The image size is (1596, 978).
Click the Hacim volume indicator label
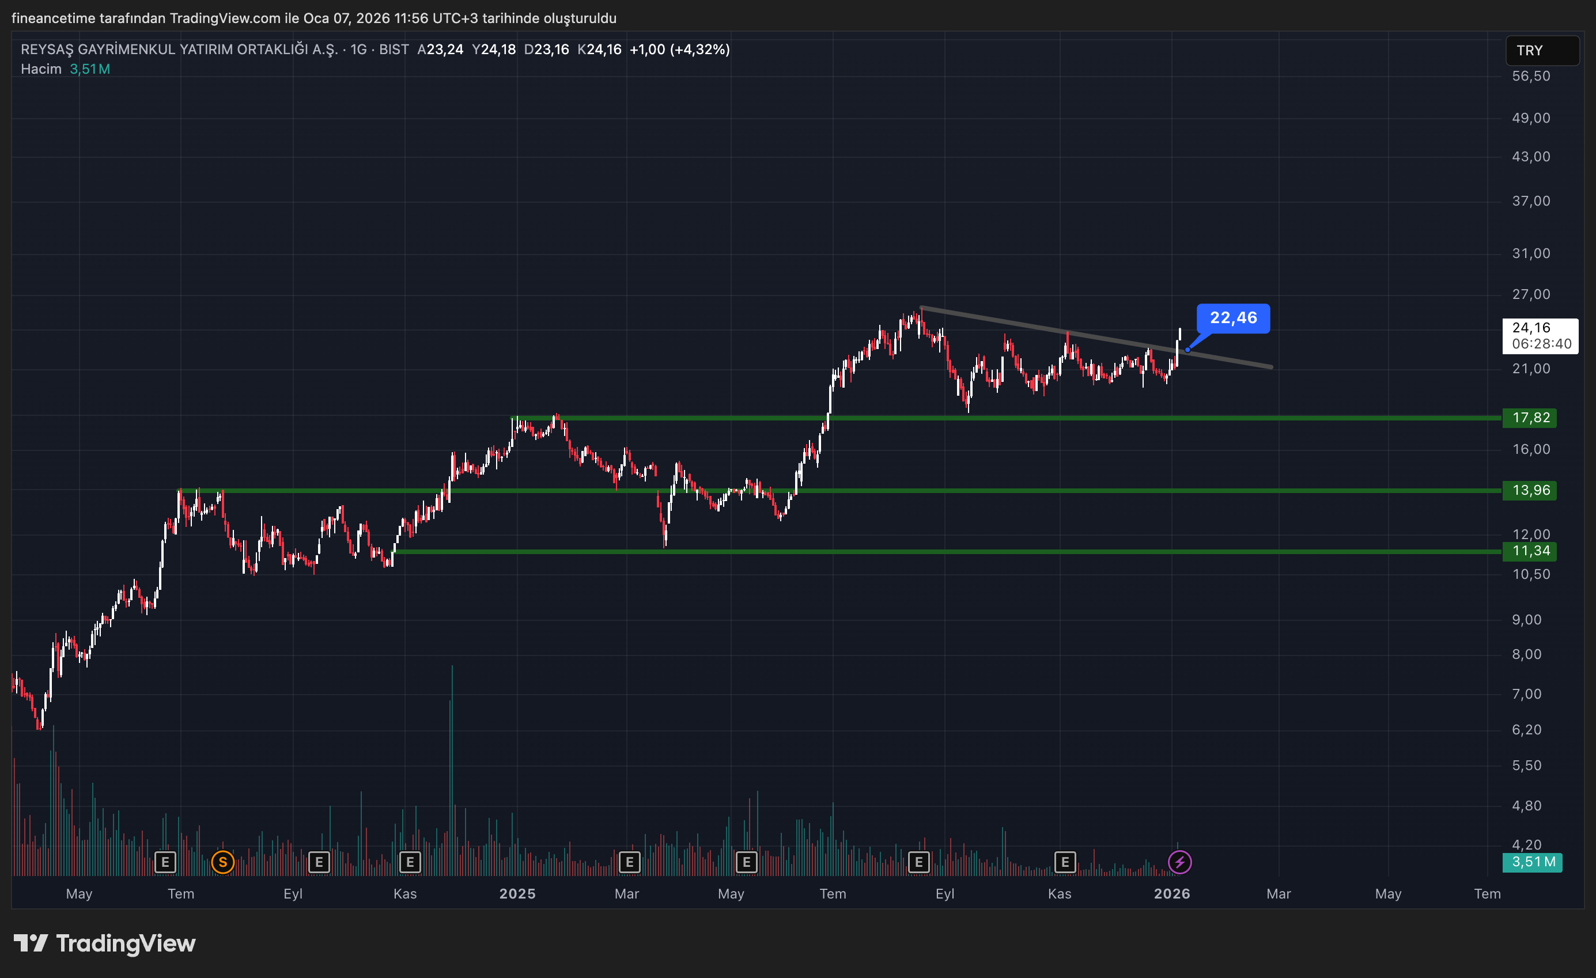[41, 69]
